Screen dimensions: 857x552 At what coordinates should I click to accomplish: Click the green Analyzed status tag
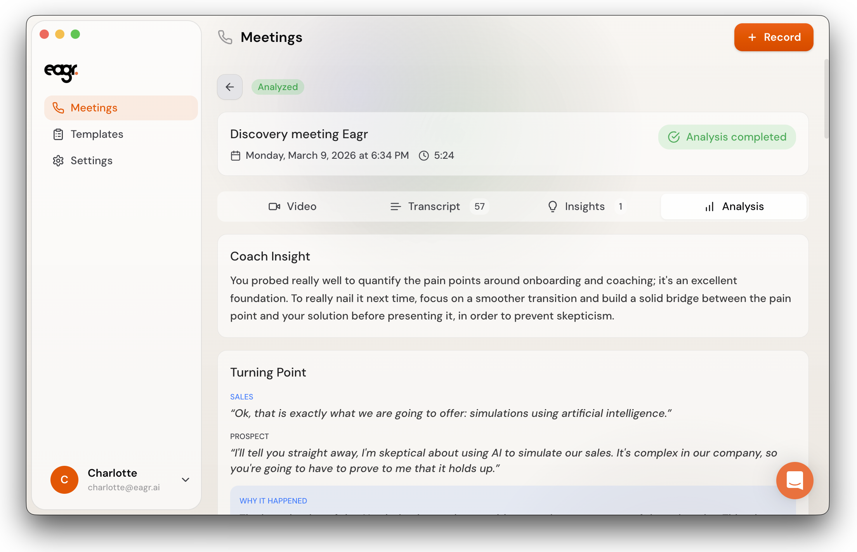coord(278,87)
